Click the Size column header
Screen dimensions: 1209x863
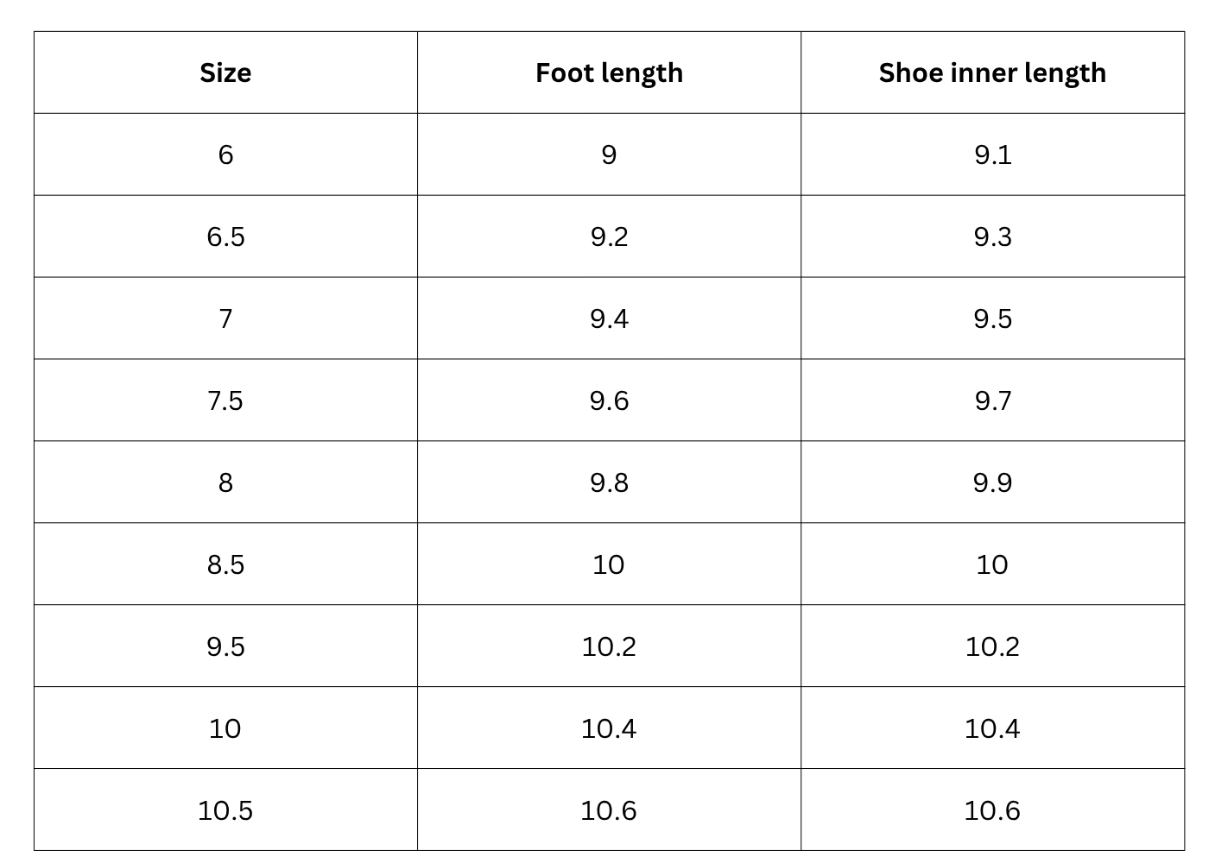coord(225,72)
